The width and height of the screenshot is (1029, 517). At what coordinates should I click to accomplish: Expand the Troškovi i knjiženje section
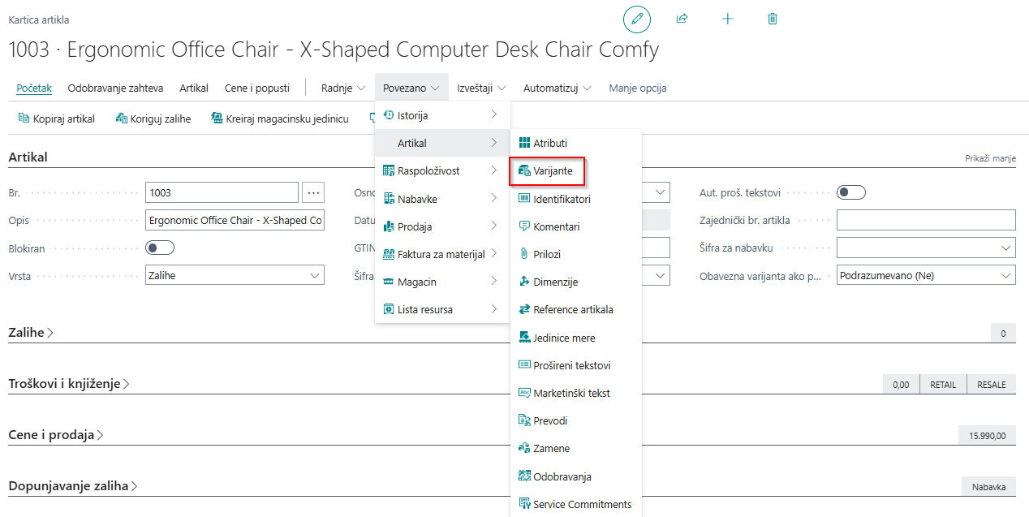pos(69,384)
